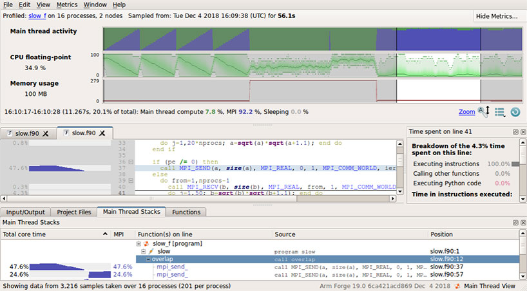Open the Metrics menu
The image size is (527, 291).
67,5
